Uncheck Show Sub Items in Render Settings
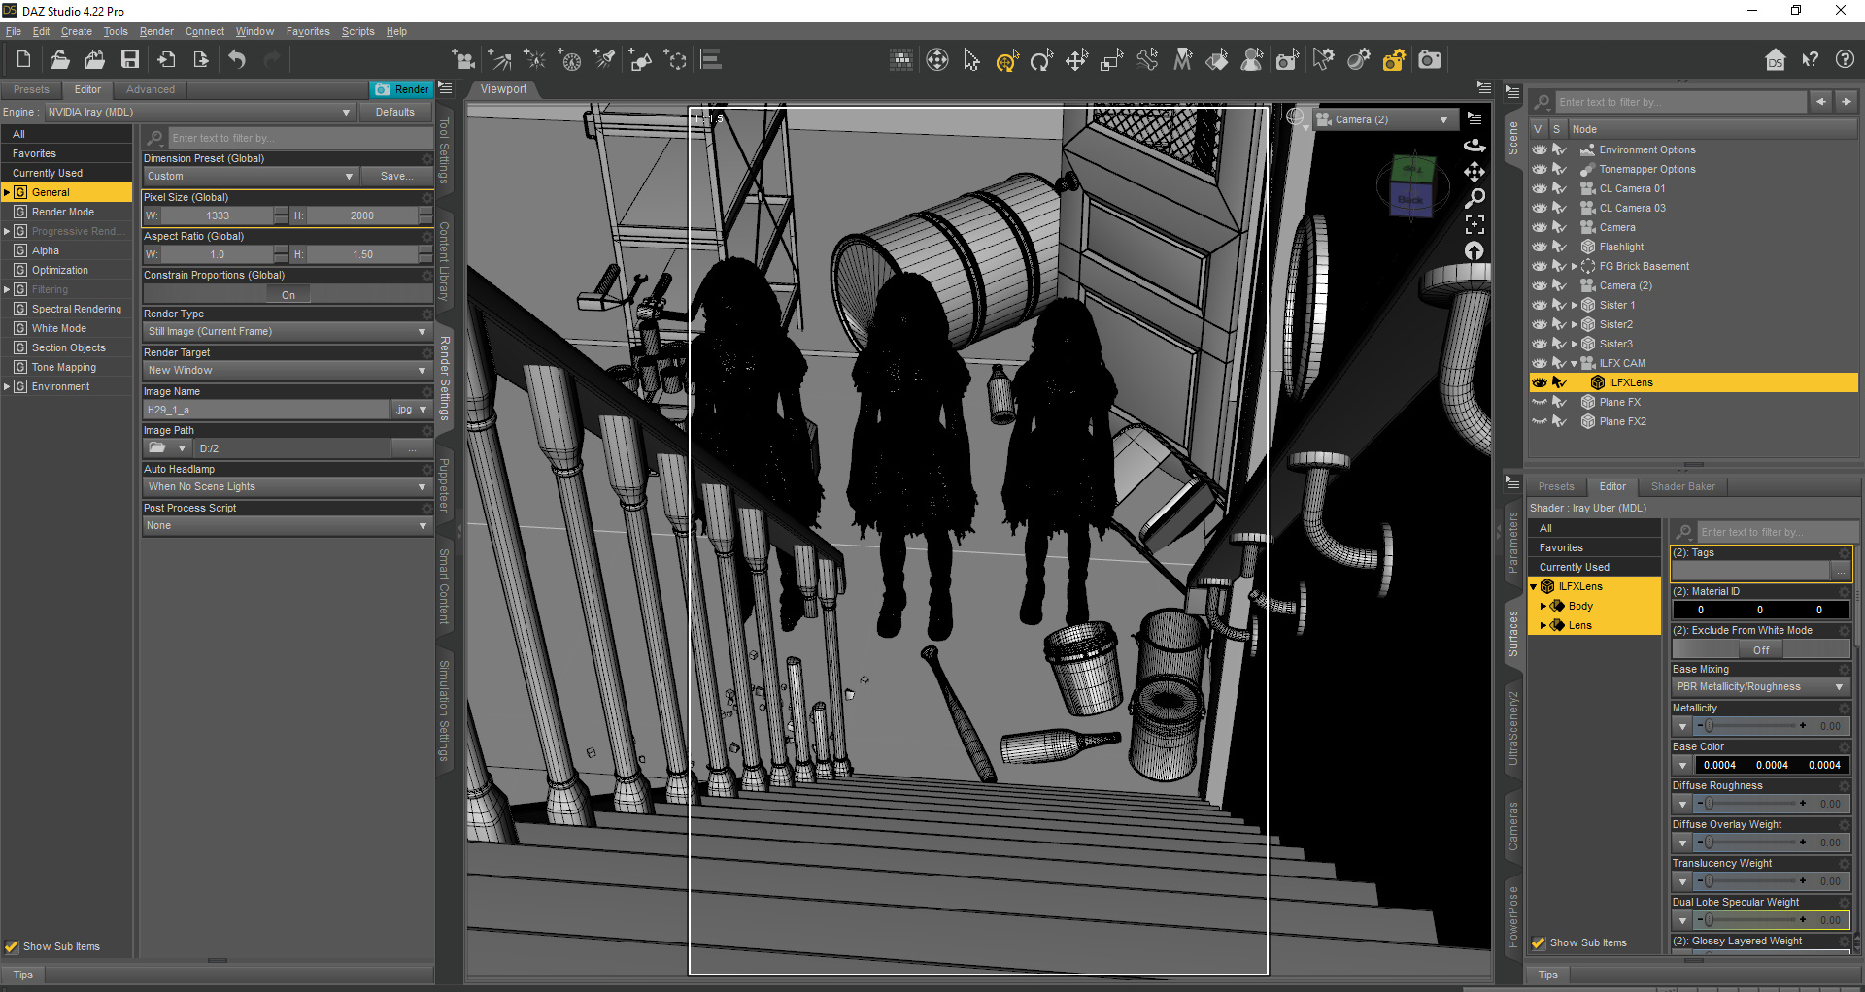Viewport: 1865px width, 992px height. point(12,946)
